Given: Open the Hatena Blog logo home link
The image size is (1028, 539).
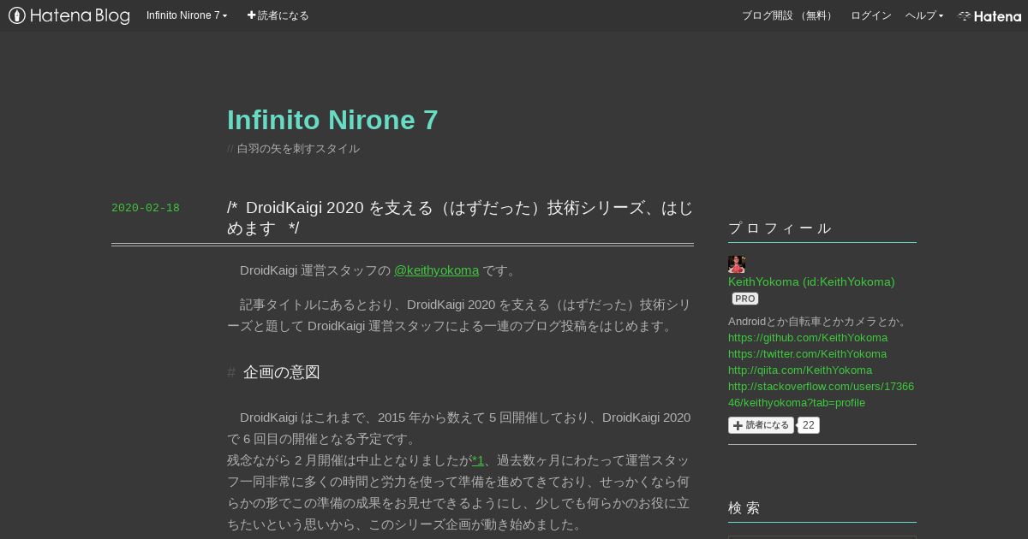Looking at the screenshot, I should 69,15.
